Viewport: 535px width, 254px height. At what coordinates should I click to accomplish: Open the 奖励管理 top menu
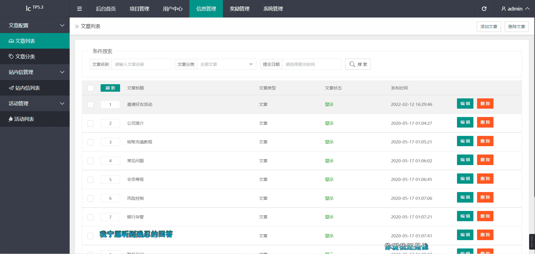point(240,9)
